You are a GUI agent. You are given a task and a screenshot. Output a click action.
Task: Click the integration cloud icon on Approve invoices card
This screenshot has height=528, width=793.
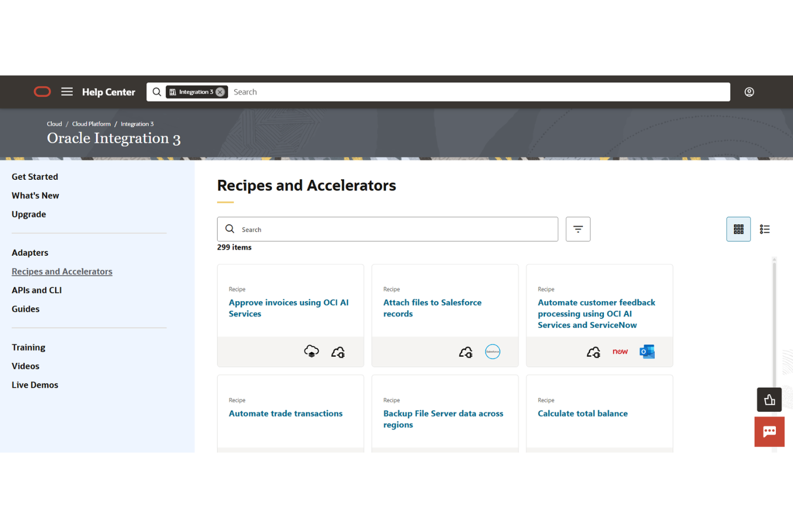(338, 352)
